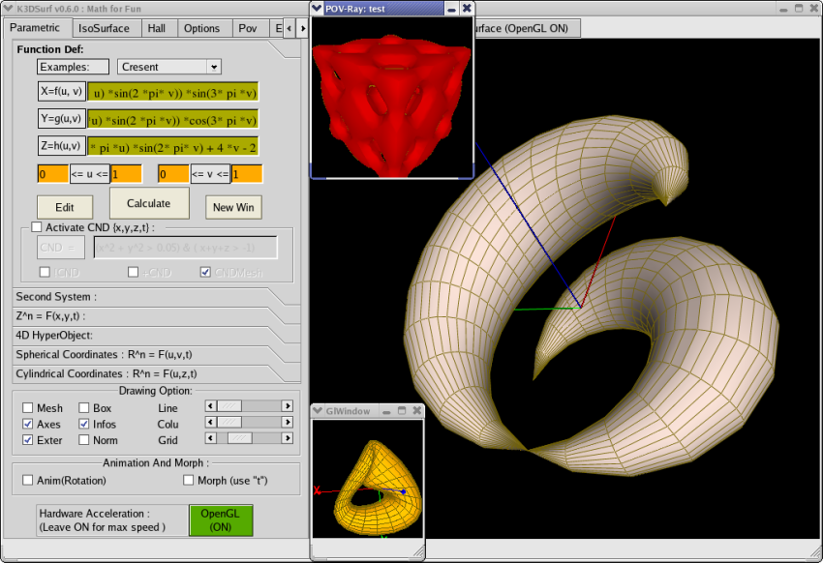Uncheck the Axes checkbox
The width and height of the screenshot is (823, 563).
coord(28,424)
